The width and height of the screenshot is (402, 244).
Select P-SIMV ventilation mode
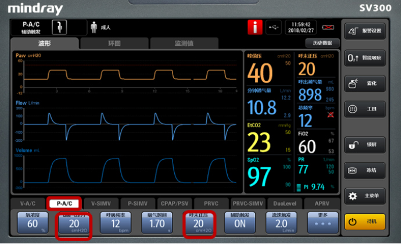[x=138, y=203]
